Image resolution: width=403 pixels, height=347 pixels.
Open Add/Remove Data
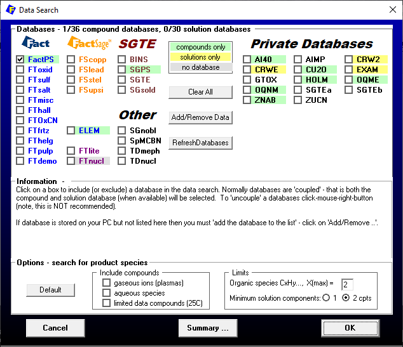point(200,117)
